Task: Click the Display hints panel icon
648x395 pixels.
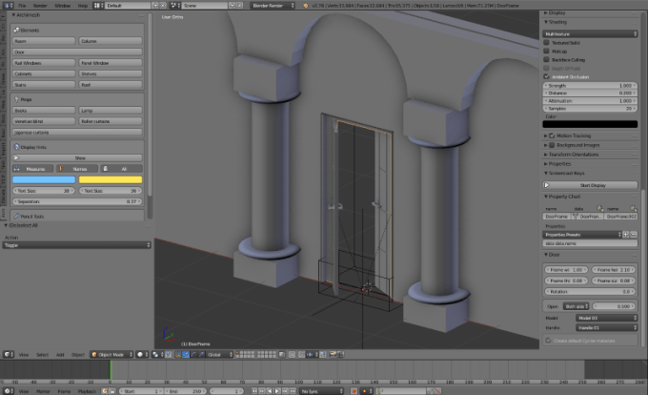Action: pyautogui.click(x=16, y=147)
